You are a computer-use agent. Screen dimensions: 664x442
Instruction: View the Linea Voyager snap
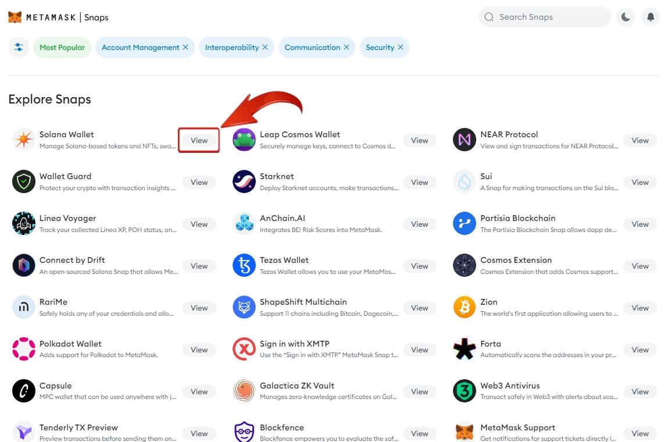coord(199,224)
